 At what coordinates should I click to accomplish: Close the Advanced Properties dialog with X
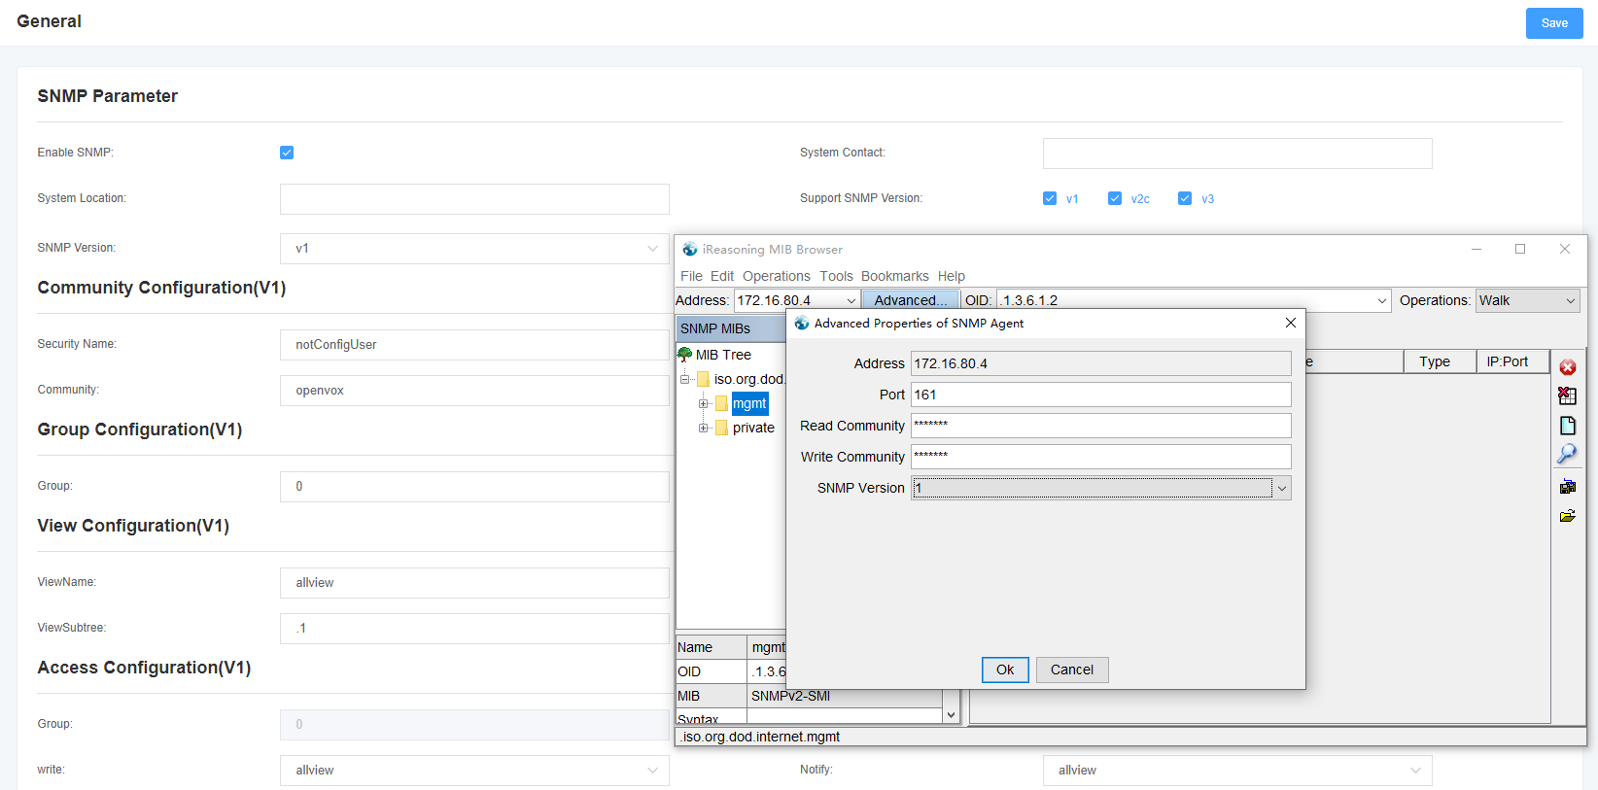tap(1291, 323)
